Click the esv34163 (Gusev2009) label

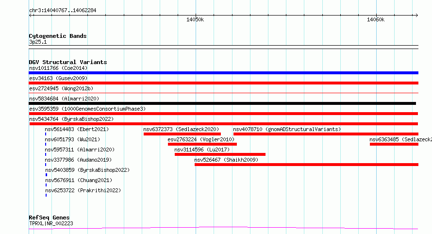coord(58,78)
